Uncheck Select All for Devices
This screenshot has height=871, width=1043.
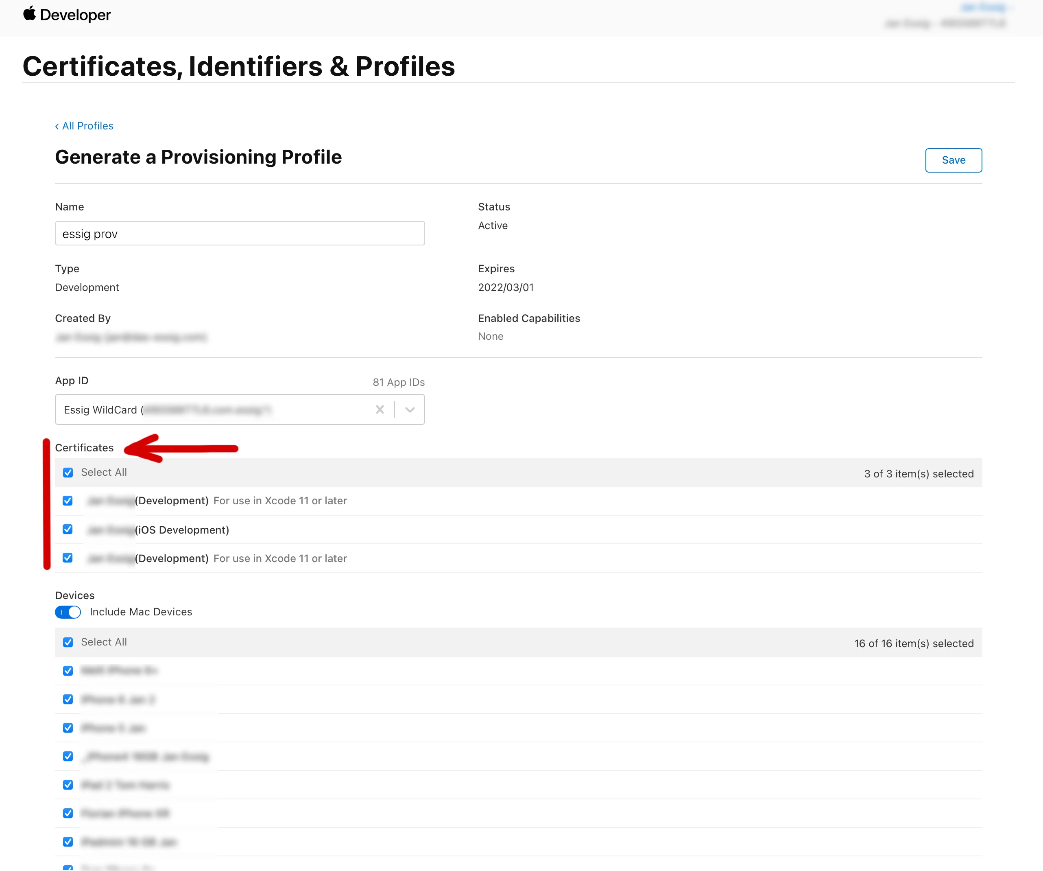click(x=68, y=642)
